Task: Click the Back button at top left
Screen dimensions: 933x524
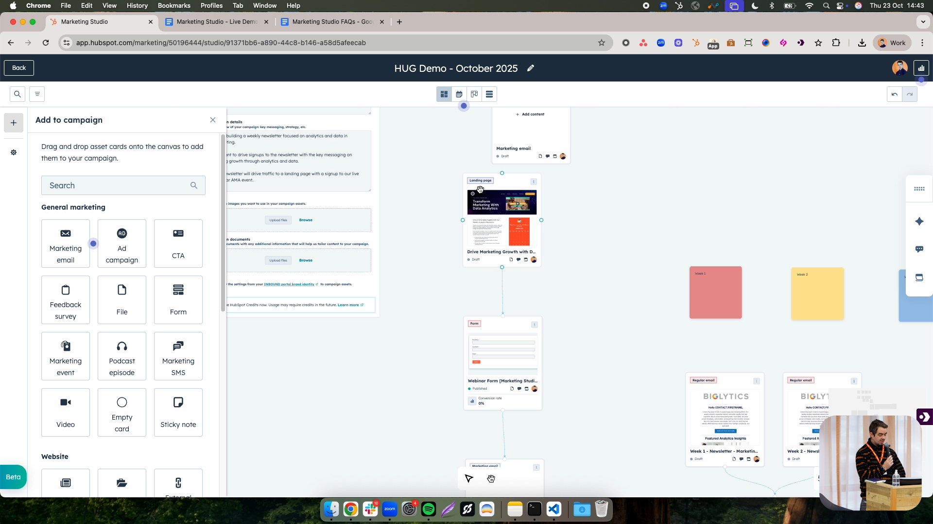Action: (x=18, y=67)
